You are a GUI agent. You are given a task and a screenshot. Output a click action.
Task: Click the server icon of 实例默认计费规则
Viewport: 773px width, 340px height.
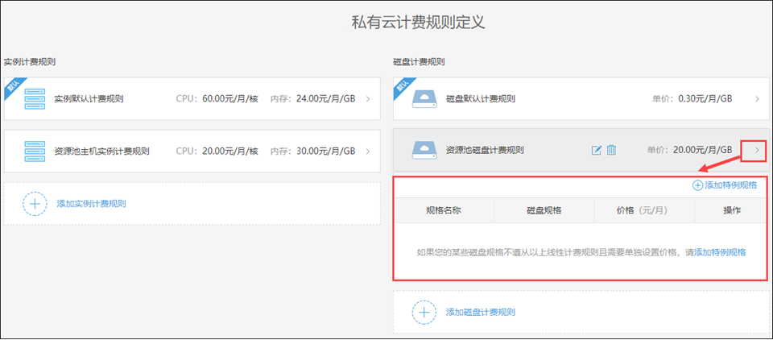click(35, 99)
